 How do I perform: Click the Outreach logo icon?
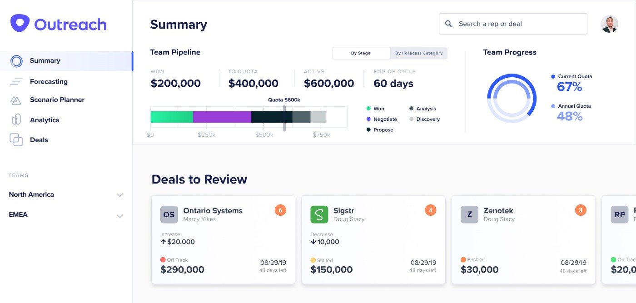[20, 23]
